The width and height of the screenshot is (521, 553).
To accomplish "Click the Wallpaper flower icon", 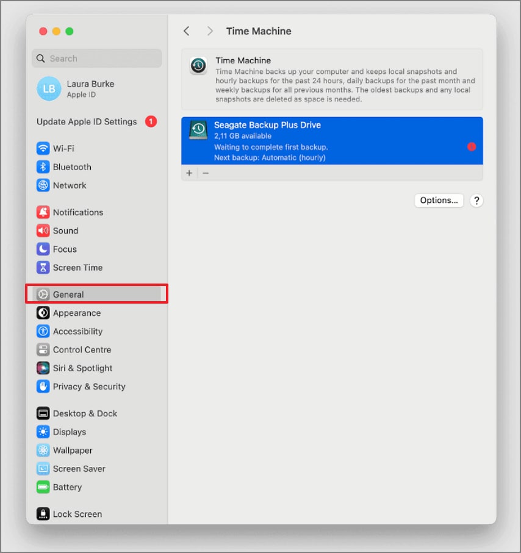I will point(43,450).
